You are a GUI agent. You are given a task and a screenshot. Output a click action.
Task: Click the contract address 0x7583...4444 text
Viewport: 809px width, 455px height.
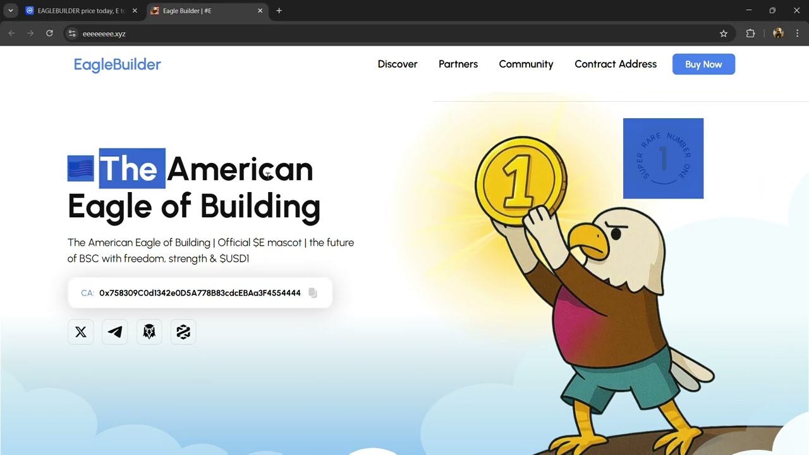(200, 293)
